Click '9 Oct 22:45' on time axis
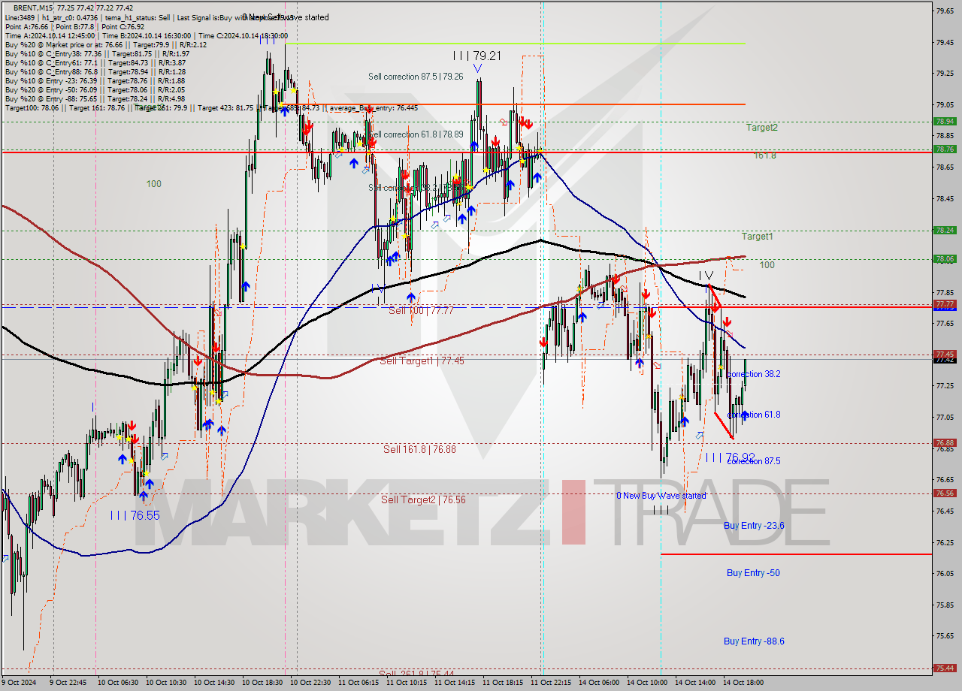Image resolution: width=962 pixels, height=691 pixels. click(68, 683)
